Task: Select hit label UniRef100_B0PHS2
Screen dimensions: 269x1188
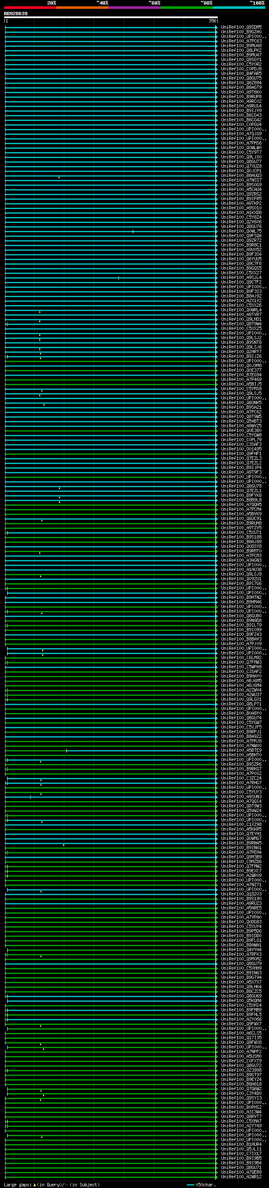Action: point(241,1107)
